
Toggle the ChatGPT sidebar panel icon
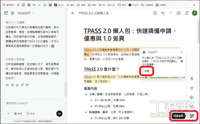[6, 13]
